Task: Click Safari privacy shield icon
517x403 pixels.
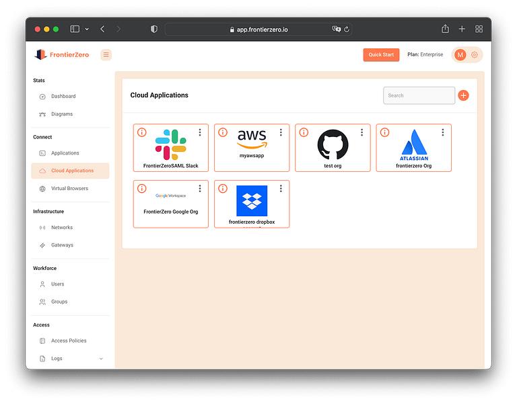Action: [x=154, y=30]
